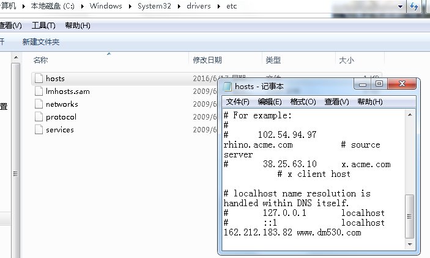Maximize the hosts Notepad window
Viewport: 430px width, 258px height.
(x=379, y=84)
